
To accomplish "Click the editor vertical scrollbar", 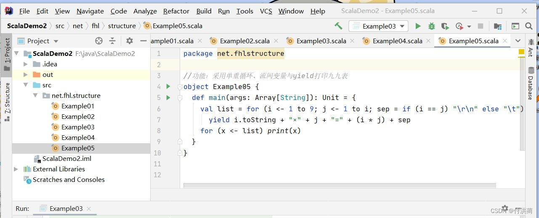I will pyautogui.click(x=523, y=103).
